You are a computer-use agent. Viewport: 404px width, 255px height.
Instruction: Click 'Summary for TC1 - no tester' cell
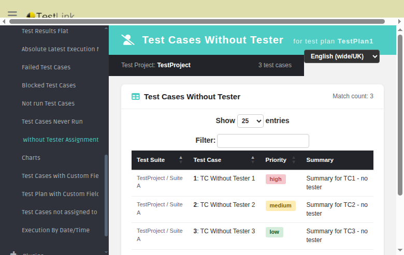337,183
